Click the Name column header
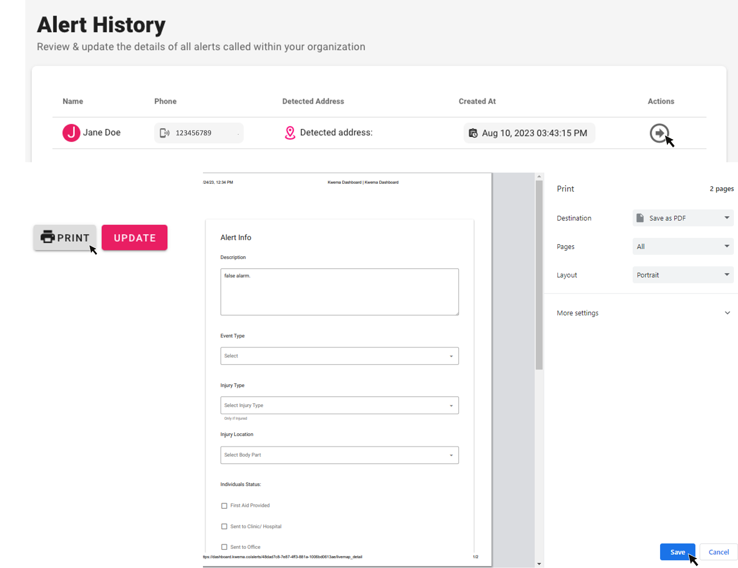The height and width of the screenshot is (568, 738). (73, 101)
